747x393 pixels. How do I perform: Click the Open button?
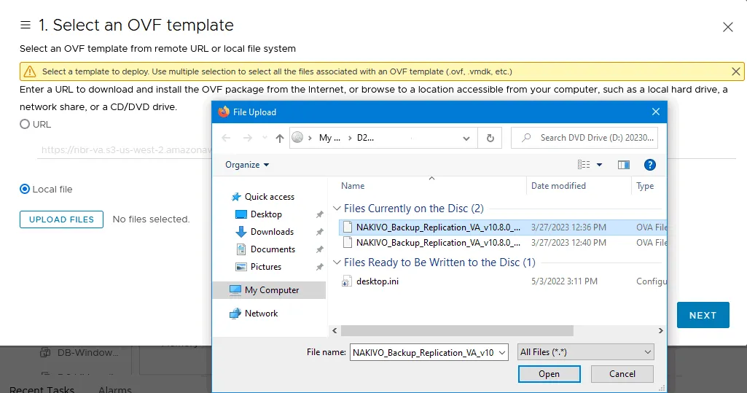549,374
